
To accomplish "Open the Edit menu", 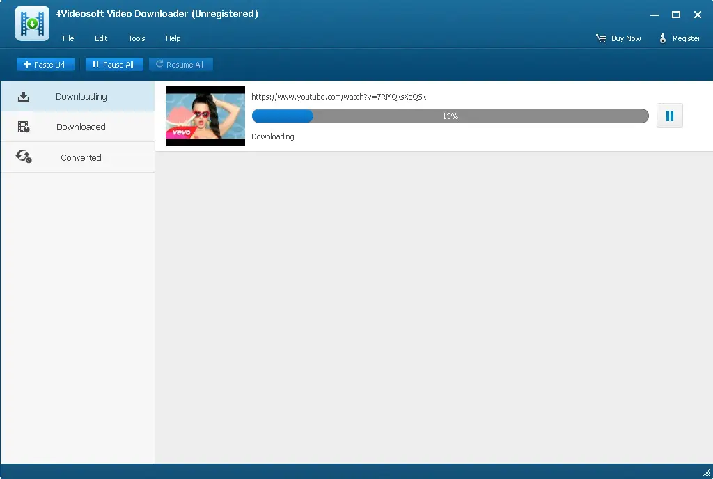I will (x=101, y=38).
